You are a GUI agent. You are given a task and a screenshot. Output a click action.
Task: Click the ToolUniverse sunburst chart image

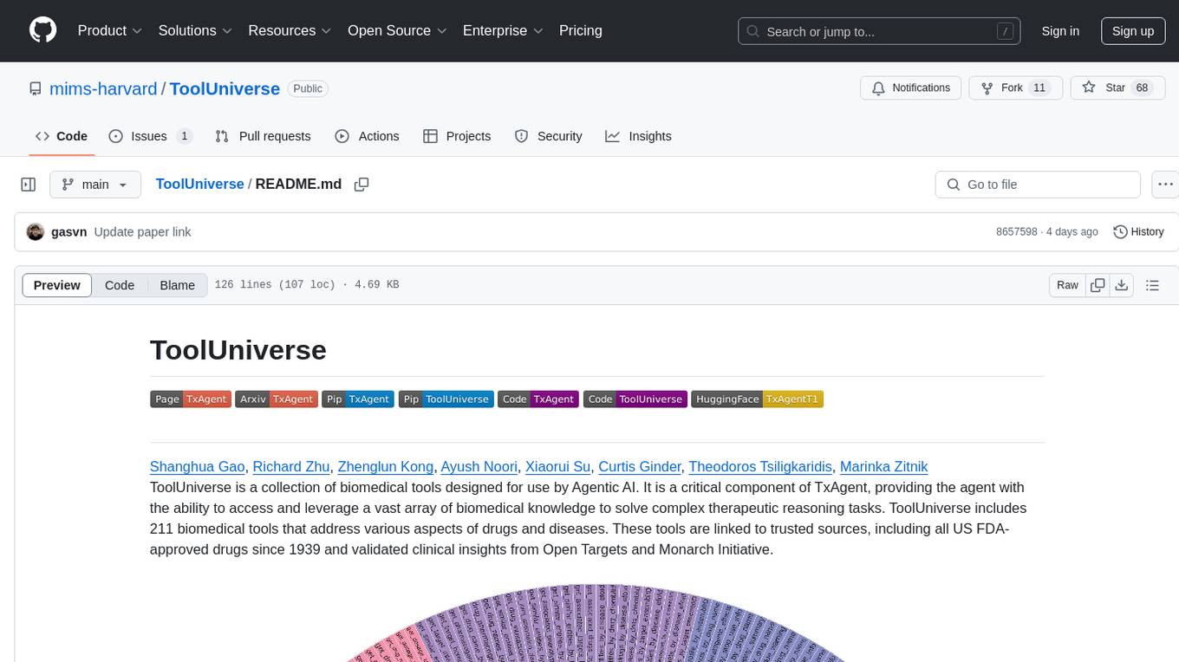pyautogui.click(x=597, y=622)
